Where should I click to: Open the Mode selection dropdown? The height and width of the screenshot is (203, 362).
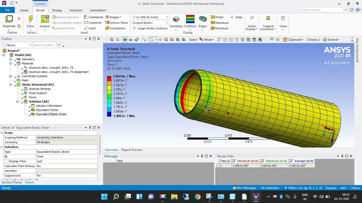(x=207, y=40)
